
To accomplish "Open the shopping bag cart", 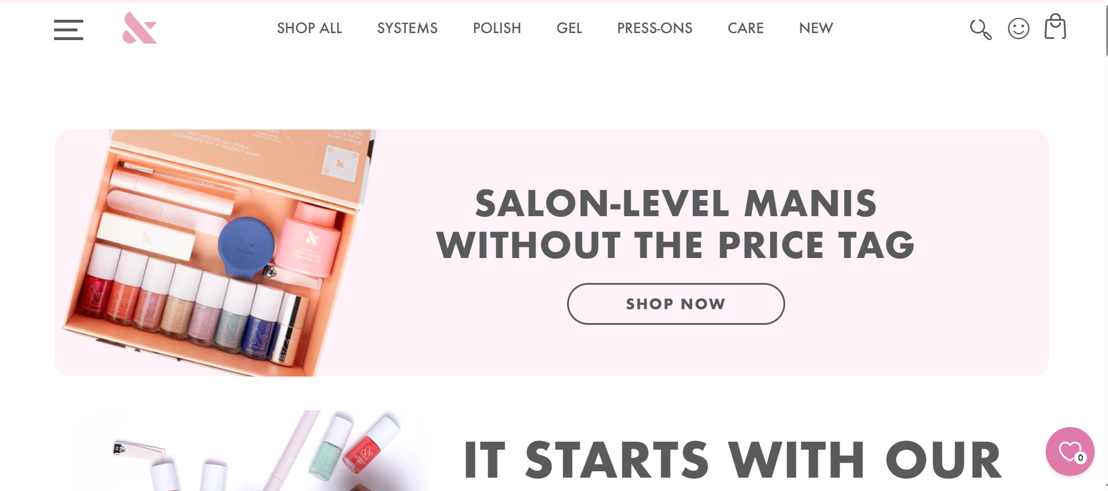I will (1055, 27).
